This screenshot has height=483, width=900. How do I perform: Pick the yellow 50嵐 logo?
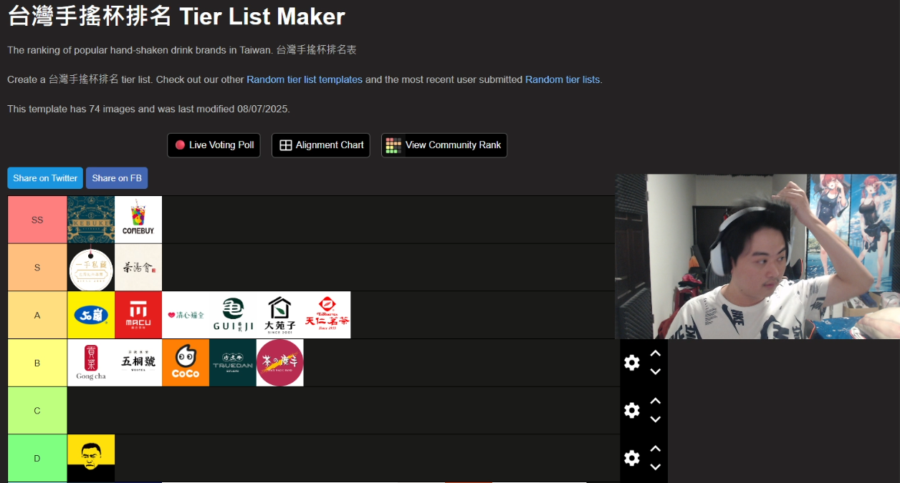91,315
